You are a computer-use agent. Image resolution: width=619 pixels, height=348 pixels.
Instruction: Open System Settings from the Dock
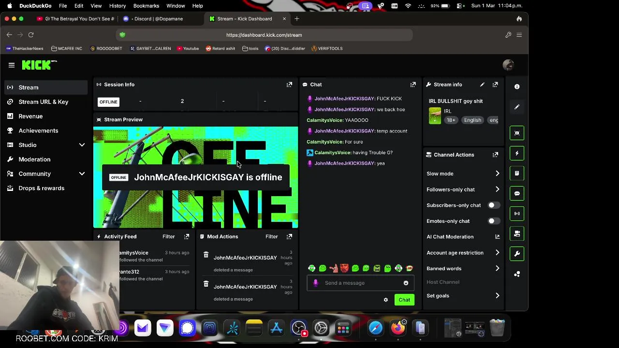[x=321, y=328]
